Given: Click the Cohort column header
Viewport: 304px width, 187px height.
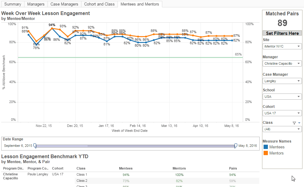Looking at the screenshot, I should [58, 168].
